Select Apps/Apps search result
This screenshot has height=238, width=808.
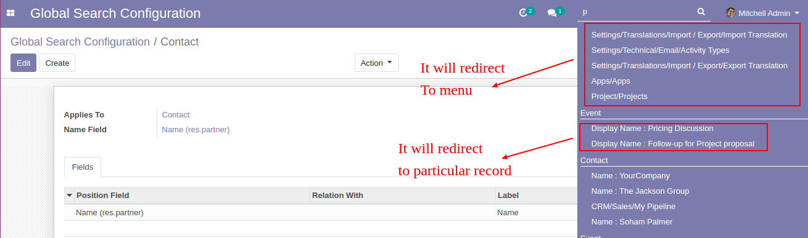[611, 81]
